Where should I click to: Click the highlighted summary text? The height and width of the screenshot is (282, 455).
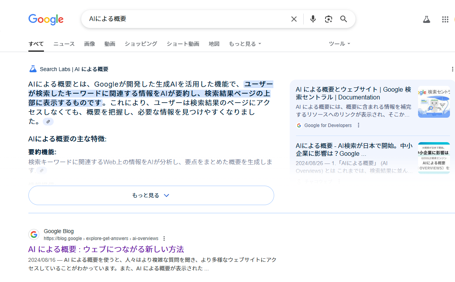click(x=150, y=93)
